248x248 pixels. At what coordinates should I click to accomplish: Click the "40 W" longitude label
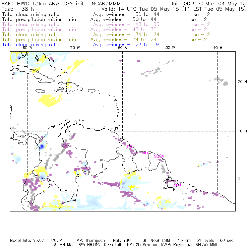coord(218,48)
